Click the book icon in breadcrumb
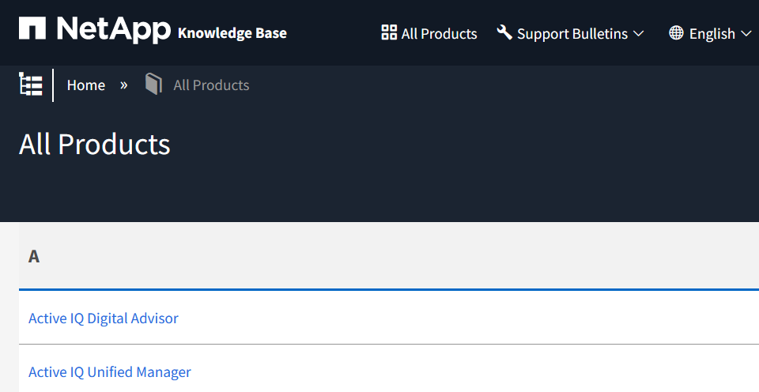This screenshot has width=759, height=392. click(x=153, y=85)
